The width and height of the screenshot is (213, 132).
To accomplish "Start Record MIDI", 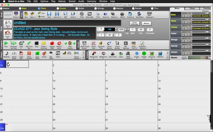I will coord(52,45).
